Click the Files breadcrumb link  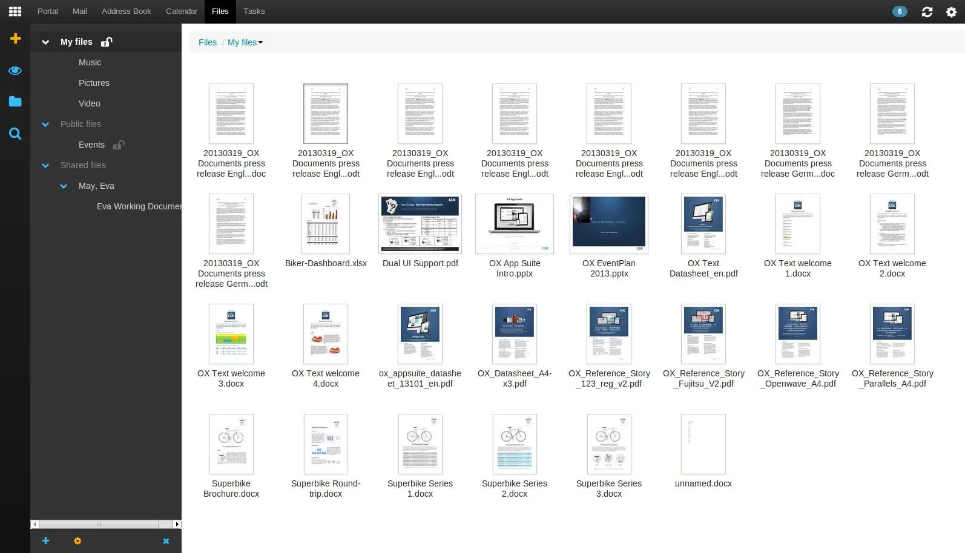[x=208, y=42]
